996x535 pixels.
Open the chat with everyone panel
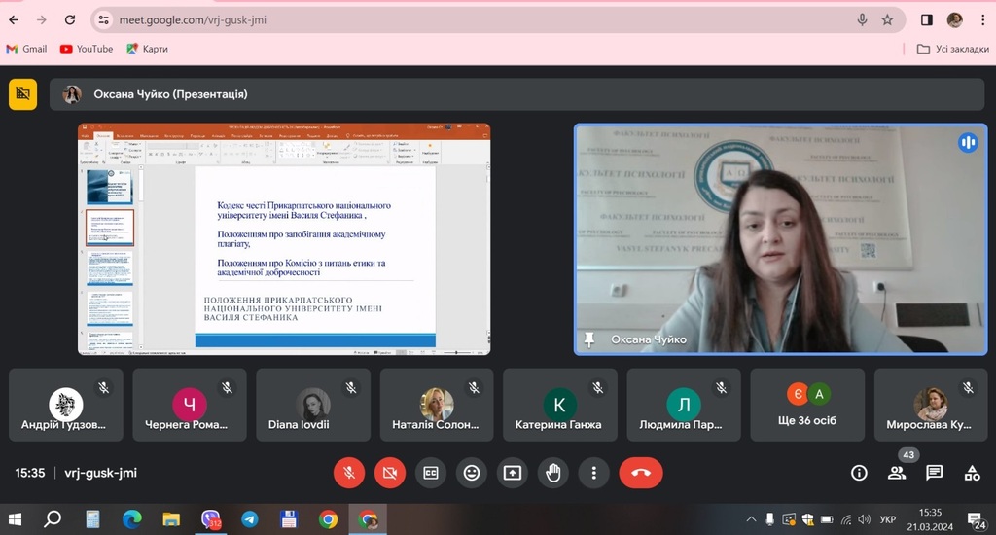934,473
